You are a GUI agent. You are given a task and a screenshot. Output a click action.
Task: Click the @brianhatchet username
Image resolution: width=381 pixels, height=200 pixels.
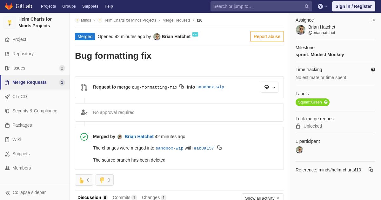pos(322,33)
